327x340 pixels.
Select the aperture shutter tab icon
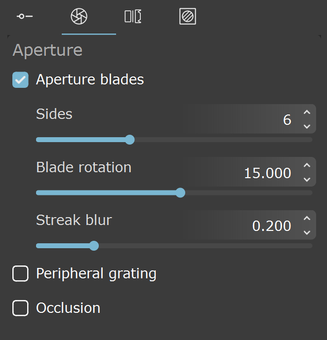[x=79, y=16]
